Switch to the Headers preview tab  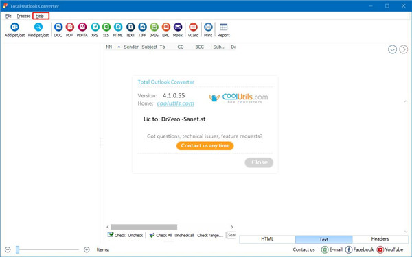[380, 239]
